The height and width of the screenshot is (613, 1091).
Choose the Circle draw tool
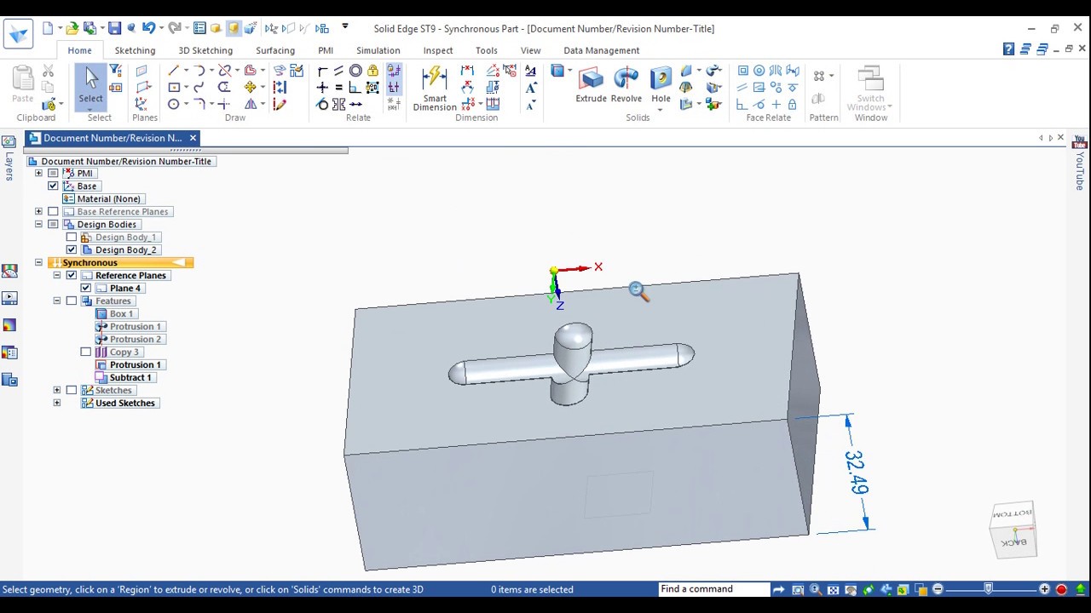click(174, 104)
